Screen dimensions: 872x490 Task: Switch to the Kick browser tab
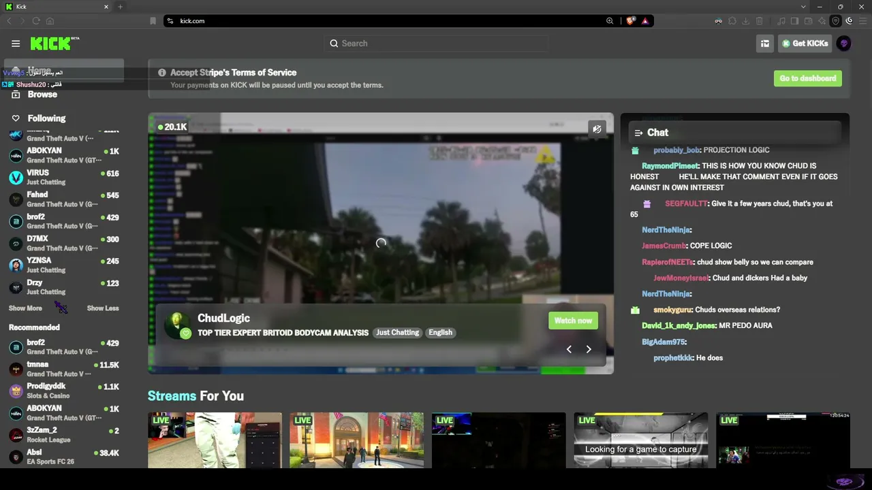point(57,7)
